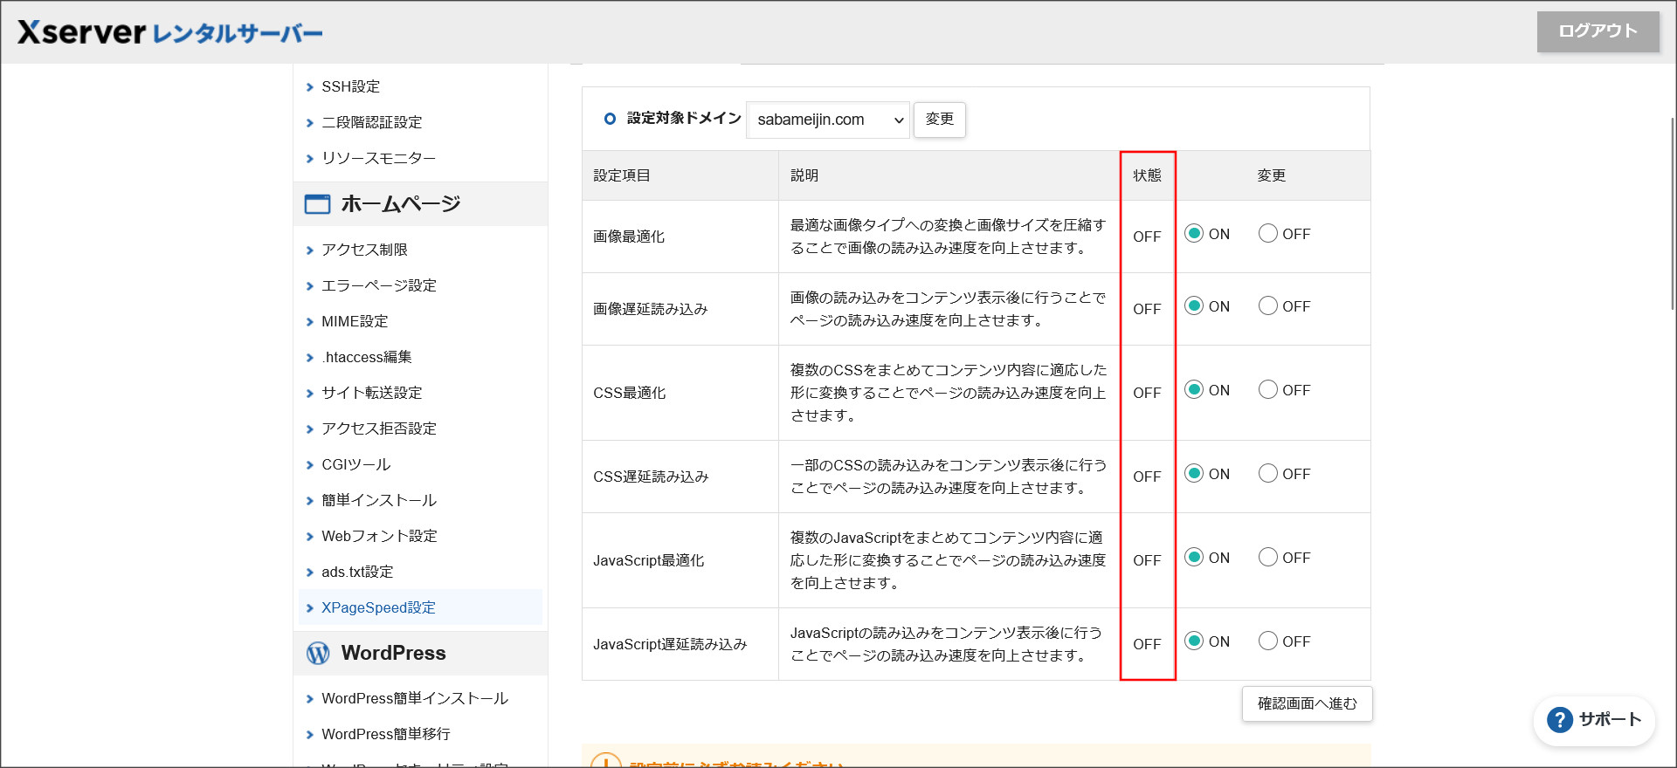Click the blue circle icon beside 設定対象ドメイン

pyautogui.click(x=610, y=119)
